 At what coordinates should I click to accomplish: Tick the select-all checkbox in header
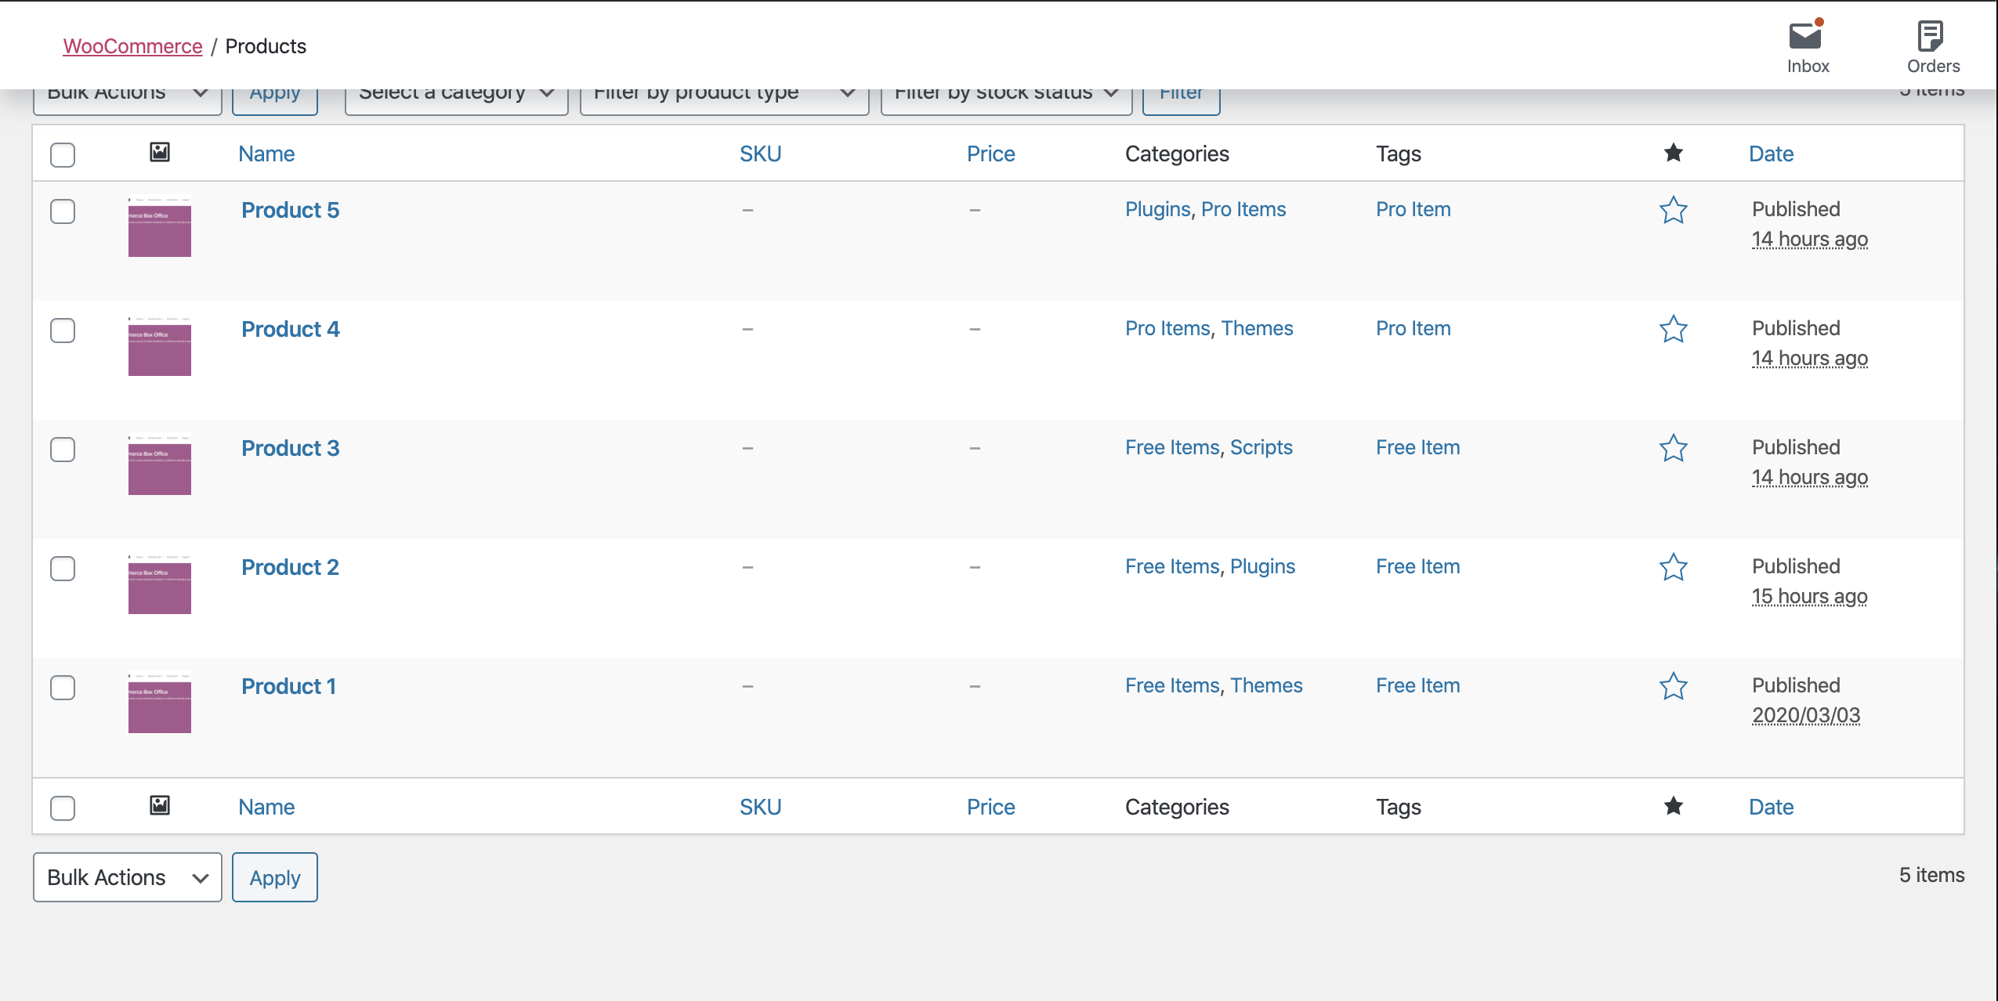[x=63, y=155]
